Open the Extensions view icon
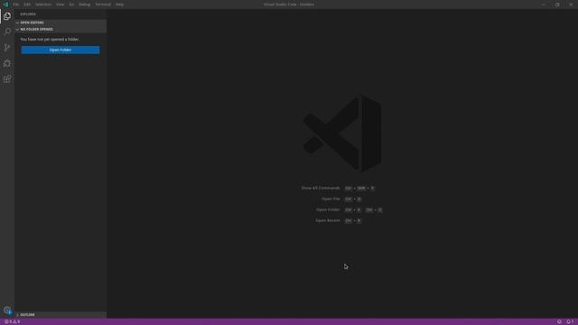The width and height of the screenshot is (578, 325). pos(7,79)
